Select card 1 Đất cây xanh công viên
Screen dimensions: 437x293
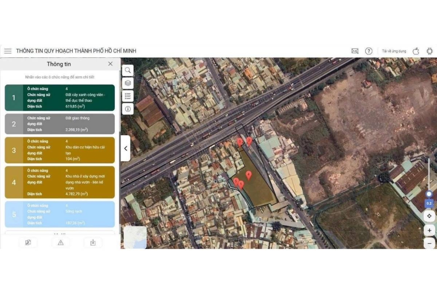60,98
